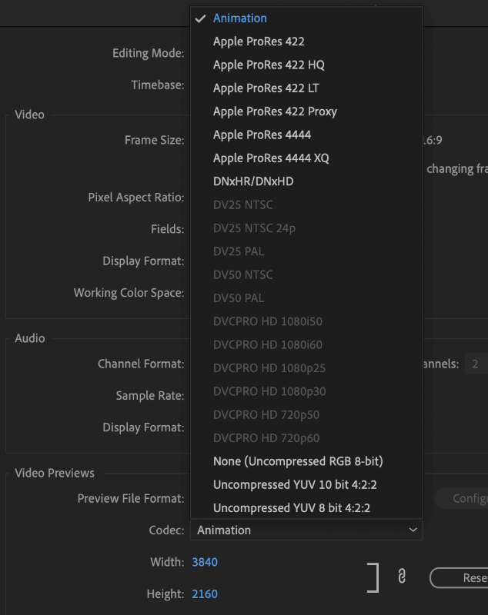Choose Apple ProRes 4444 codec

tap(306, 135)
